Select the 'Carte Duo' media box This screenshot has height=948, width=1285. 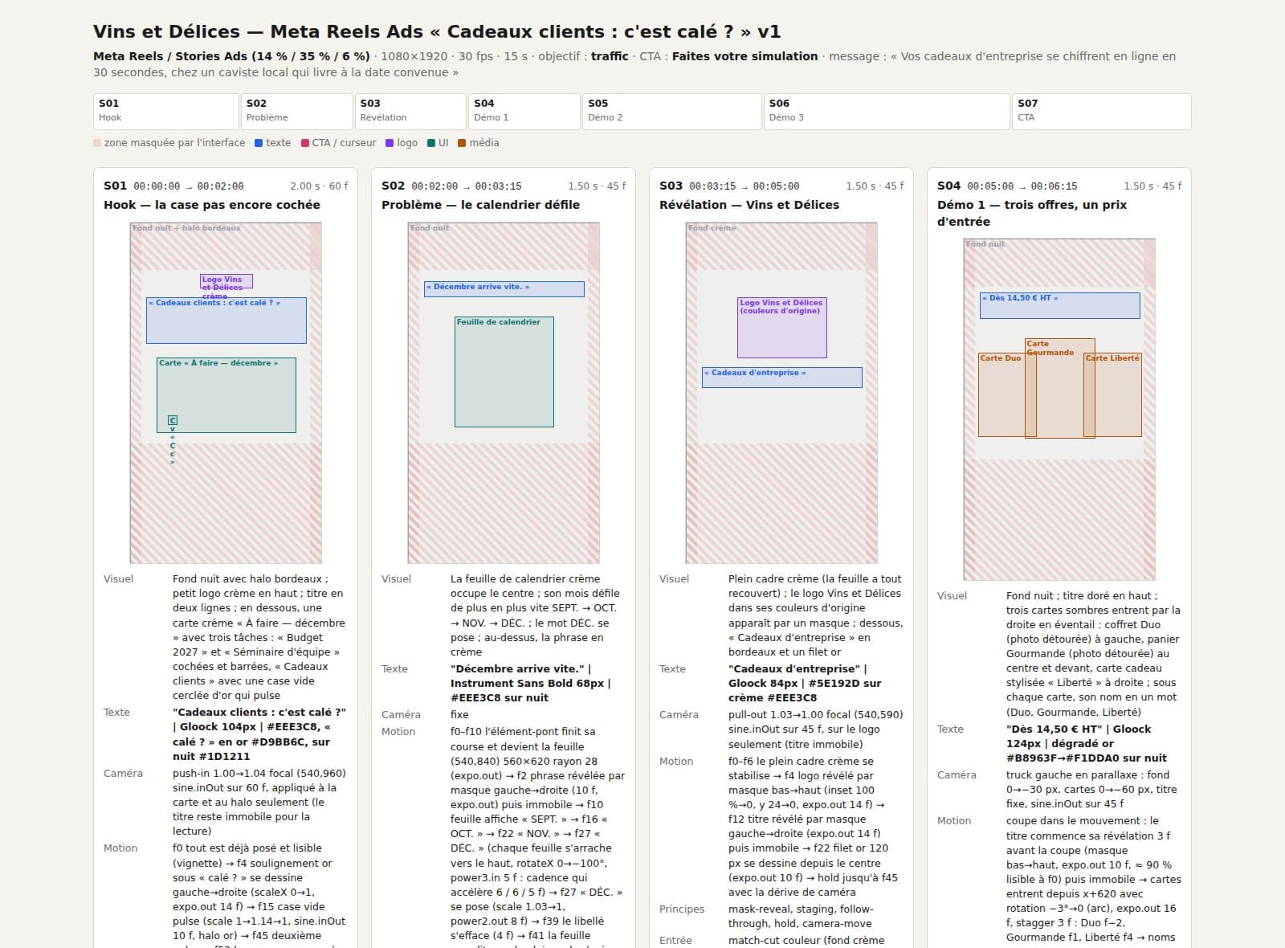tap(1007, 395)
